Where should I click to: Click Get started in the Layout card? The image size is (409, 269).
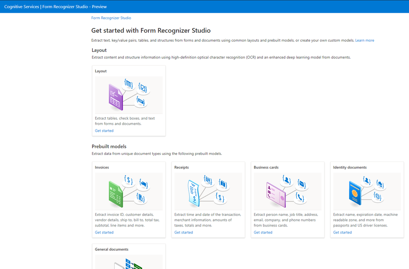pyautogui.click(x=104, y=131)
